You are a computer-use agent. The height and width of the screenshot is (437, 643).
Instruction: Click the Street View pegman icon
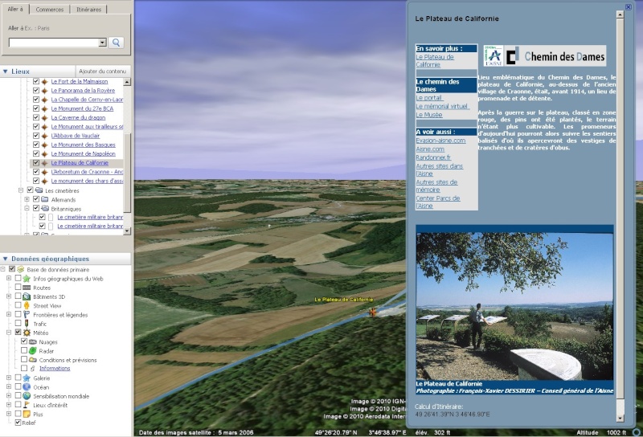point(27,306)
